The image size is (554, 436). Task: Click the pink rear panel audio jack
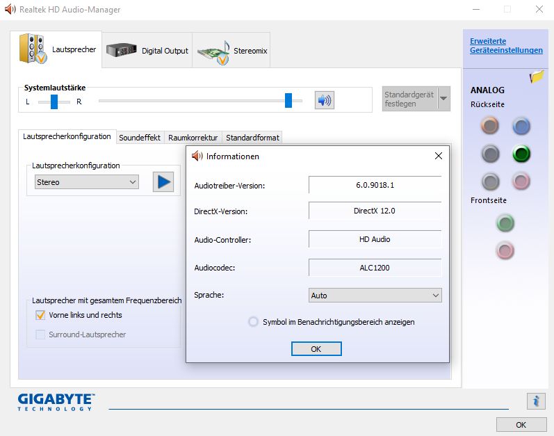[521, 181]
